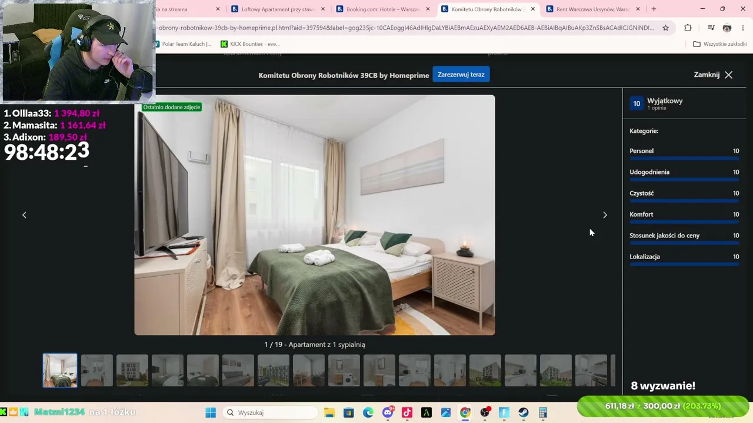Click the 'Wyjątkowy' rating heading
This screenshot has width=753, height=423.
tap(665, 101)
